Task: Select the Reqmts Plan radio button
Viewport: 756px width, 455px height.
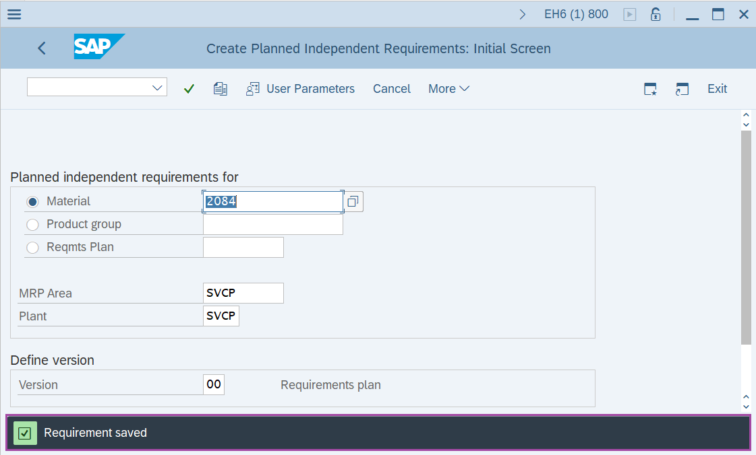Action: pos(32,247)
